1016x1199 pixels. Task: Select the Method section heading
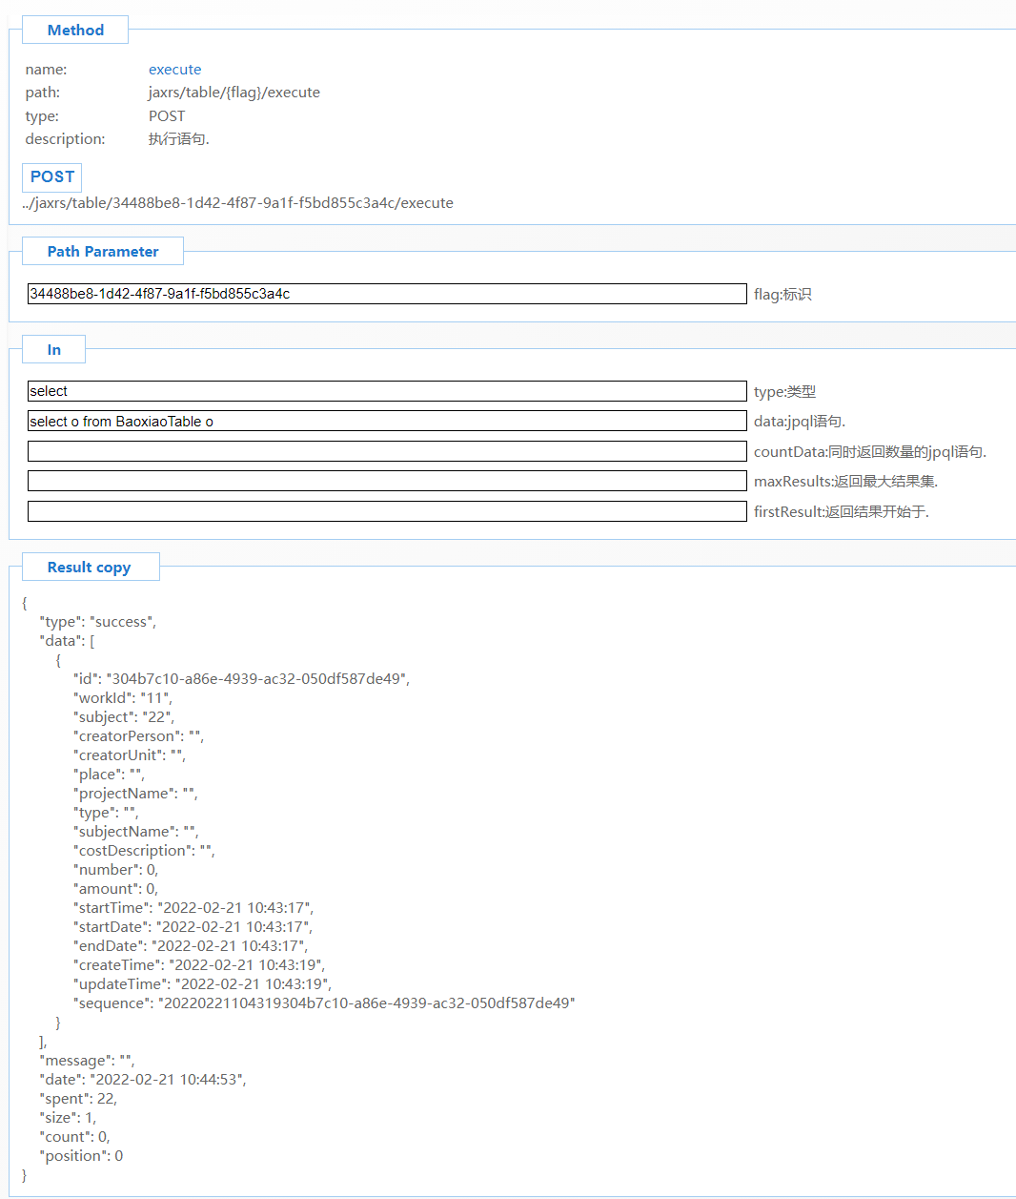click(x=75, y=31)
